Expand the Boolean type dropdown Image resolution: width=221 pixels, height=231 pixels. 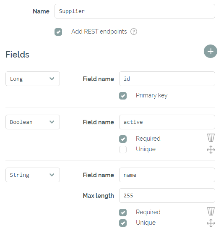[x=33, y=122]
